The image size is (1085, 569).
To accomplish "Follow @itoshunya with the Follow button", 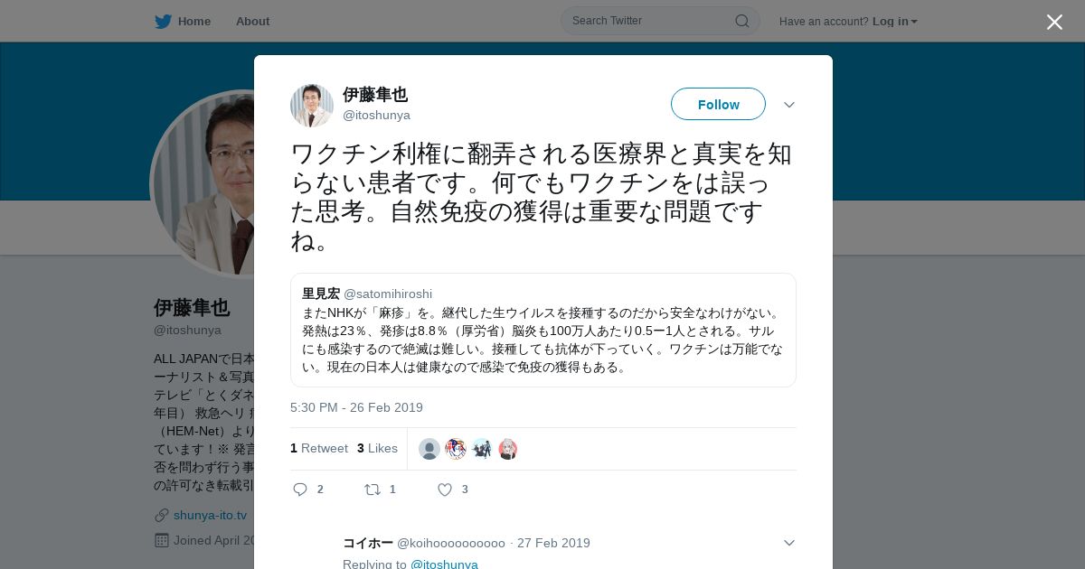I will (718, 104).
